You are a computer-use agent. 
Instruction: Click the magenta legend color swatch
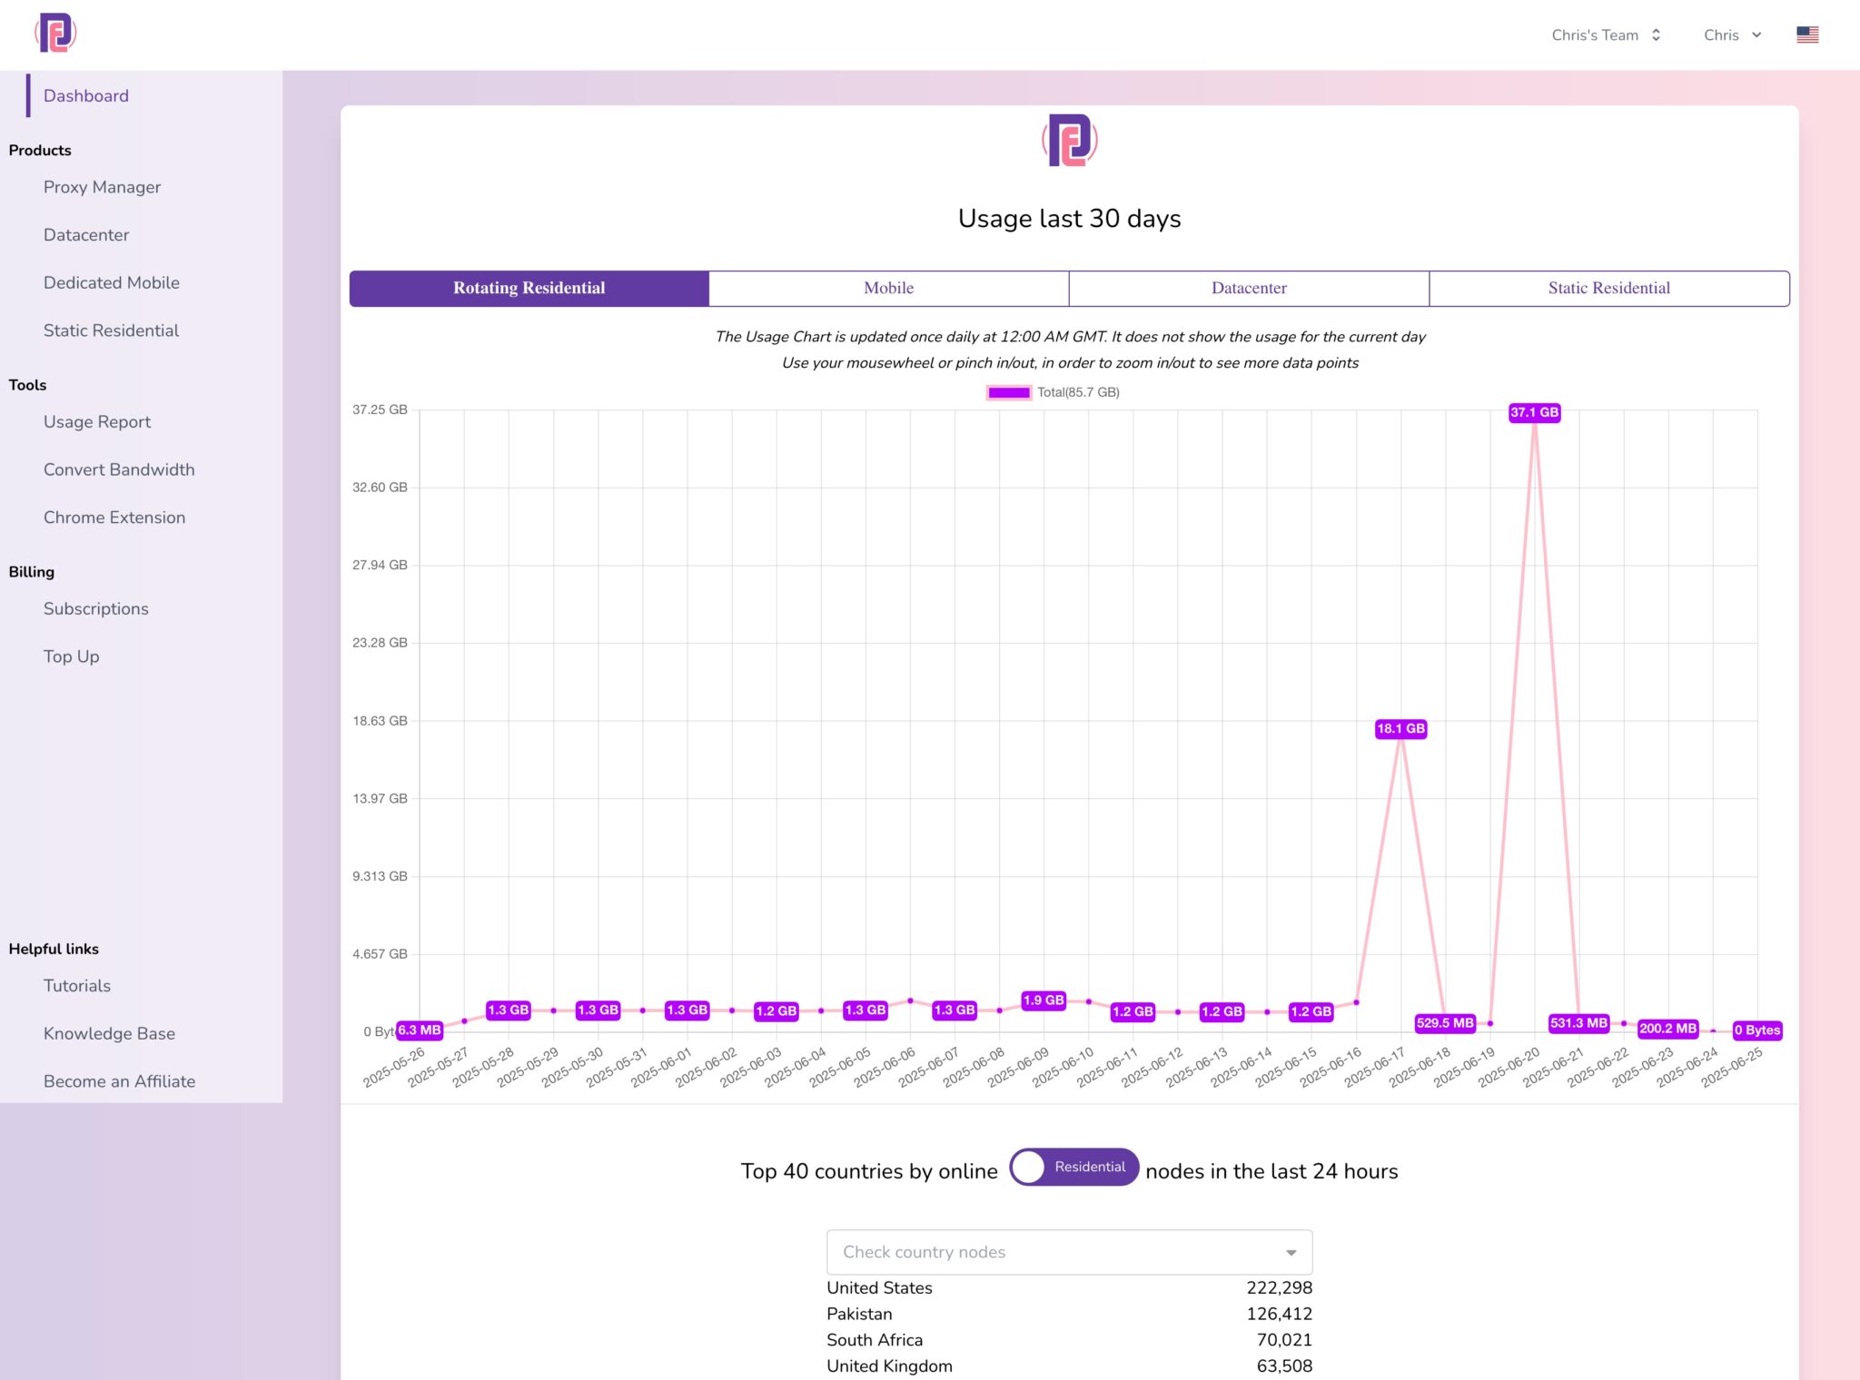point(1008,392)
